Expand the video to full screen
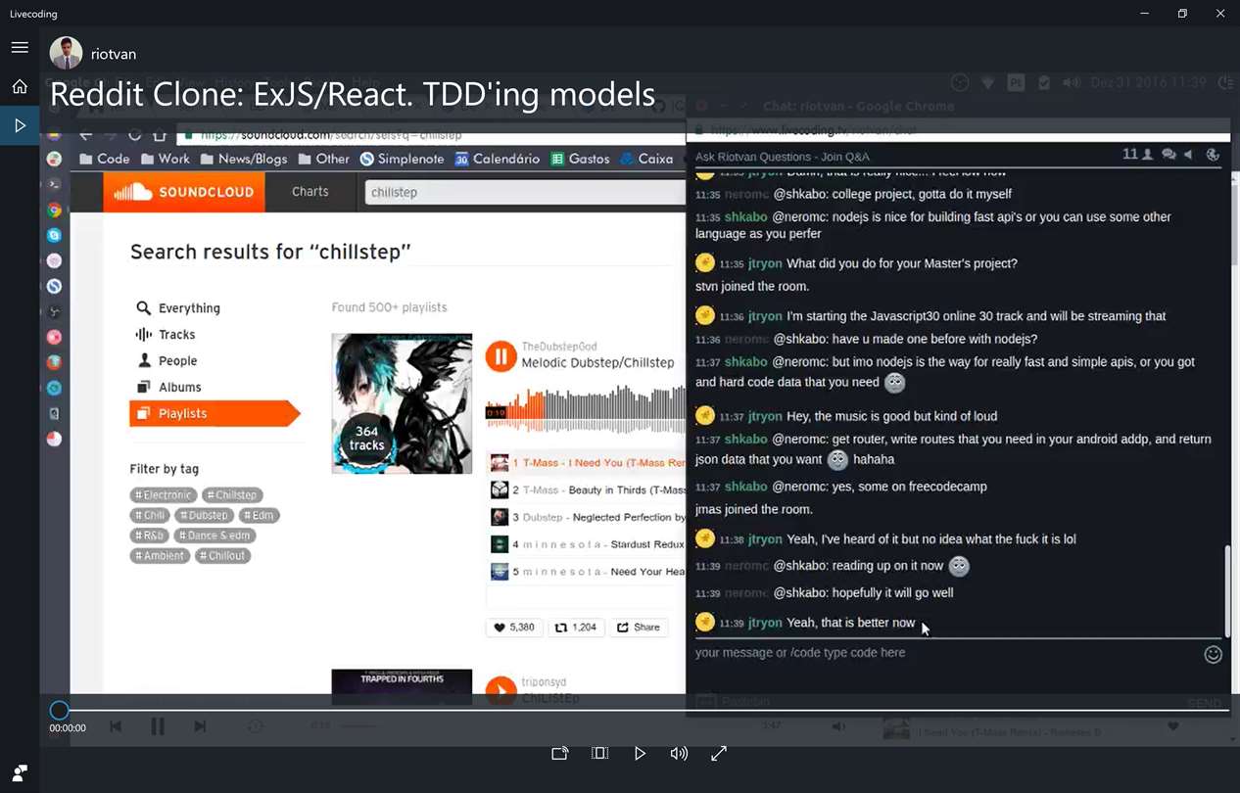The width and height of the screenshot is (1240, 793). coord(719,753)
